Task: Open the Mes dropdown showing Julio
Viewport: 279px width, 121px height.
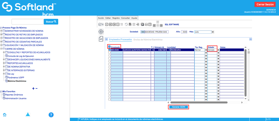Action: click(213, 32)
